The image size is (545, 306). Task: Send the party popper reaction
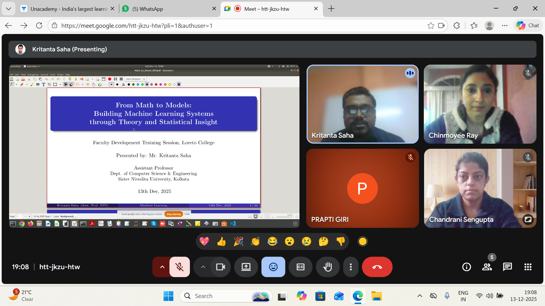coord(238,241)
